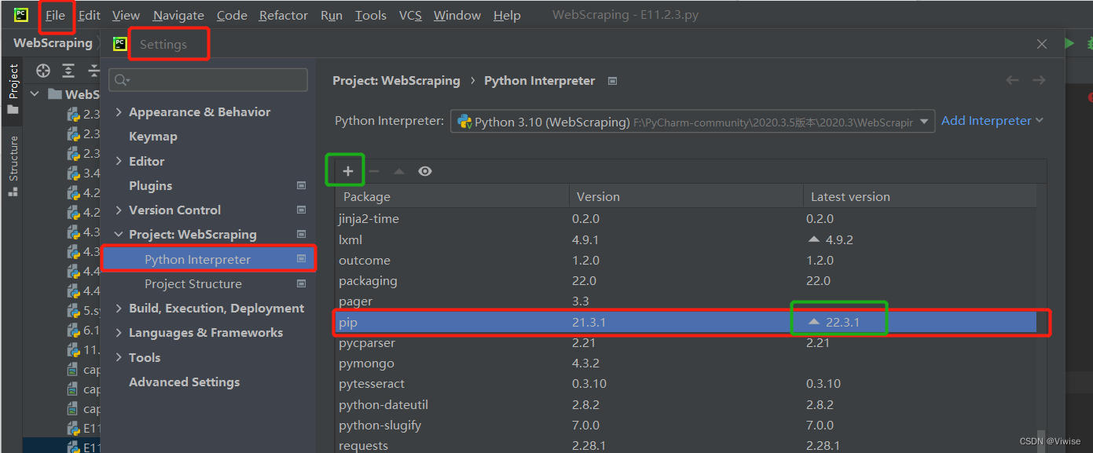Expand Build, Execution, Deployment section
Viewport: 1093px width, 453px height.
pos(119,308)
